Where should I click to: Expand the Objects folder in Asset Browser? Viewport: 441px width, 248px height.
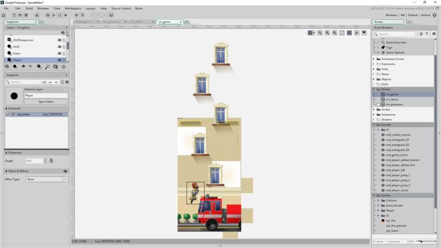(x=374, y=79)
